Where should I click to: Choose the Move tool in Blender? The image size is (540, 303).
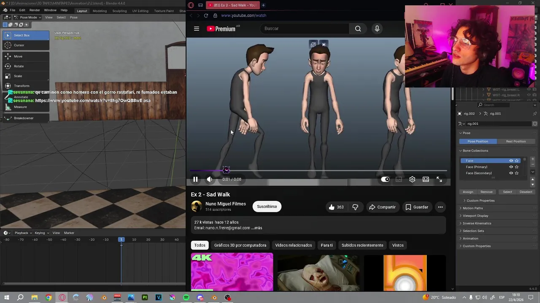(26, 56)
